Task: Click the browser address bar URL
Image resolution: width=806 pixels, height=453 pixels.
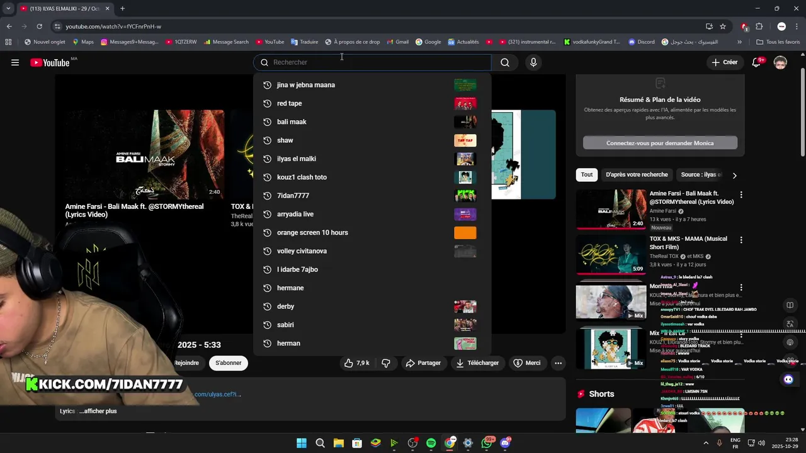Action: [113, 26]
